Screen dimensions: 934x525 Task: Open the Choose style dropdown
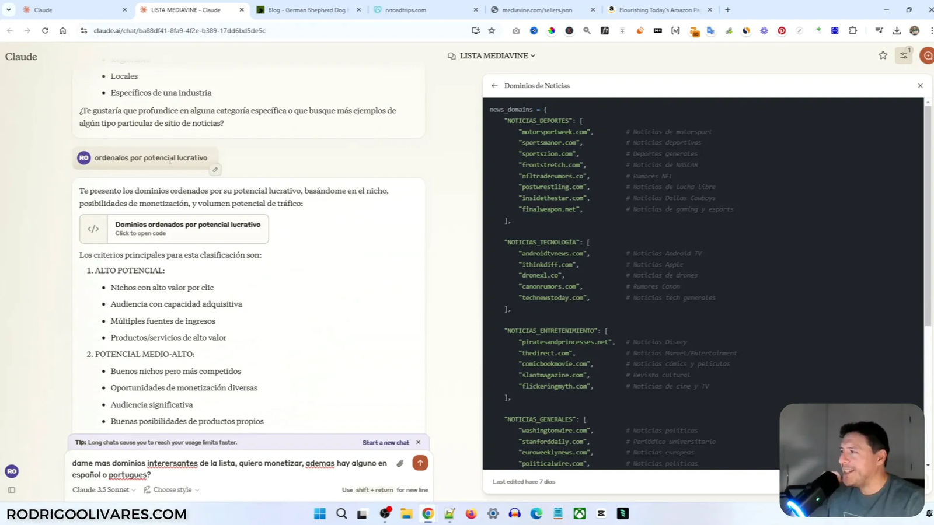(x=172, y=489)
